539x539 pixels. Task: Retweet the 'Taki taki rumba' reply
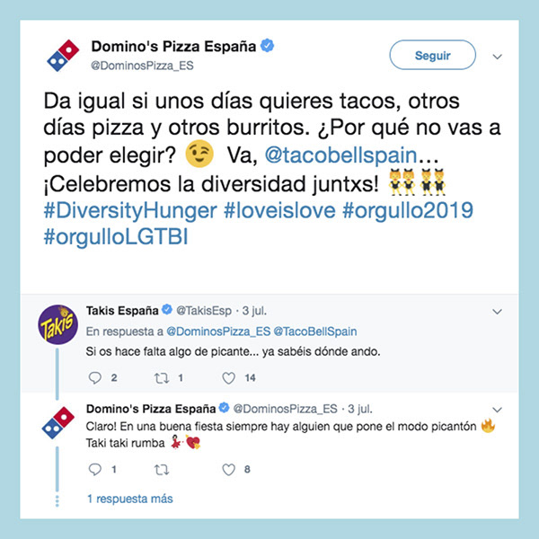(x=161, y=470)
